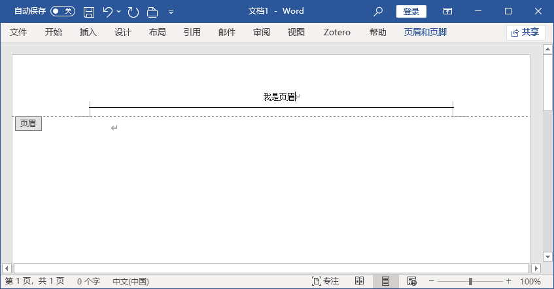
Task: Click the 登录 sign-in button
Action: (x=411, y=11)
